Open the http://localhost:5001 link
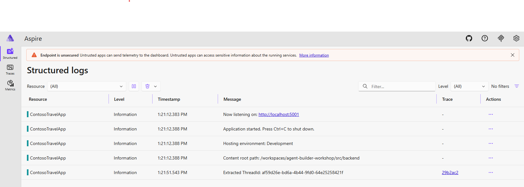The image size is (524, 187). pos(278,114)
